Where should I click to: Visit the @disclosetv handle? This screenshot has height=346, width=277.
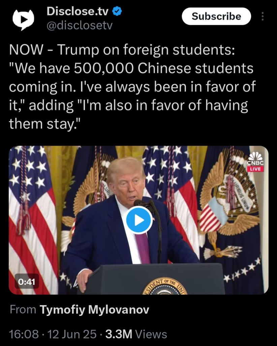[80, 26]
